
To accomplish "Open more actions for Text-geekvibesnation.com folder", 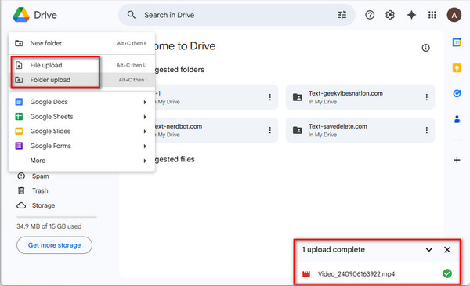I will point(426,97).
